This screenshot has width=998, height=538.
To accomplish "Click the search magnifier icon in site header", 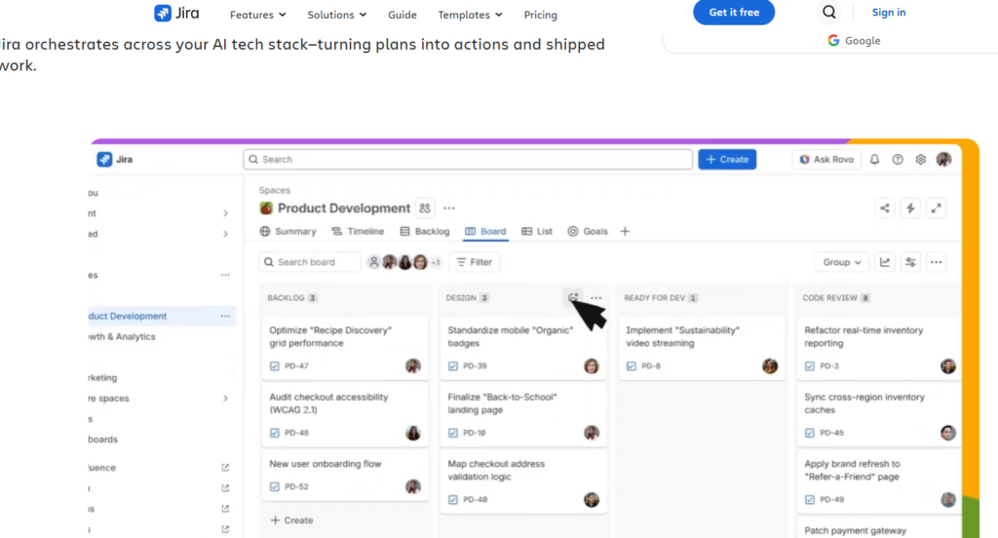I will (x=828, y=12).
